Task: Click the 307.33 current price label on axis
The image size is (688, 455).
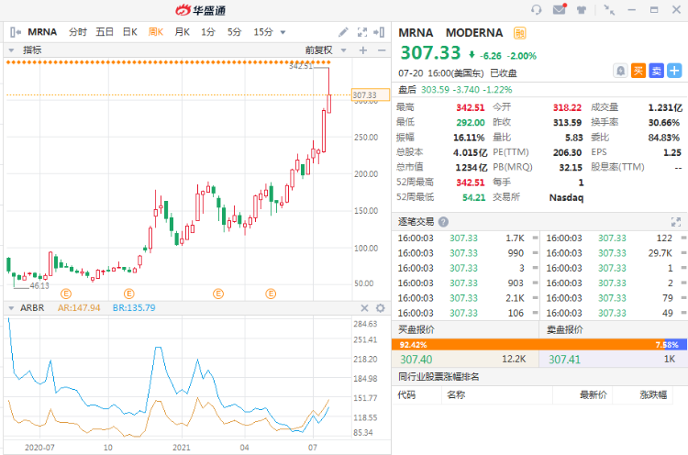Action: 371,94
